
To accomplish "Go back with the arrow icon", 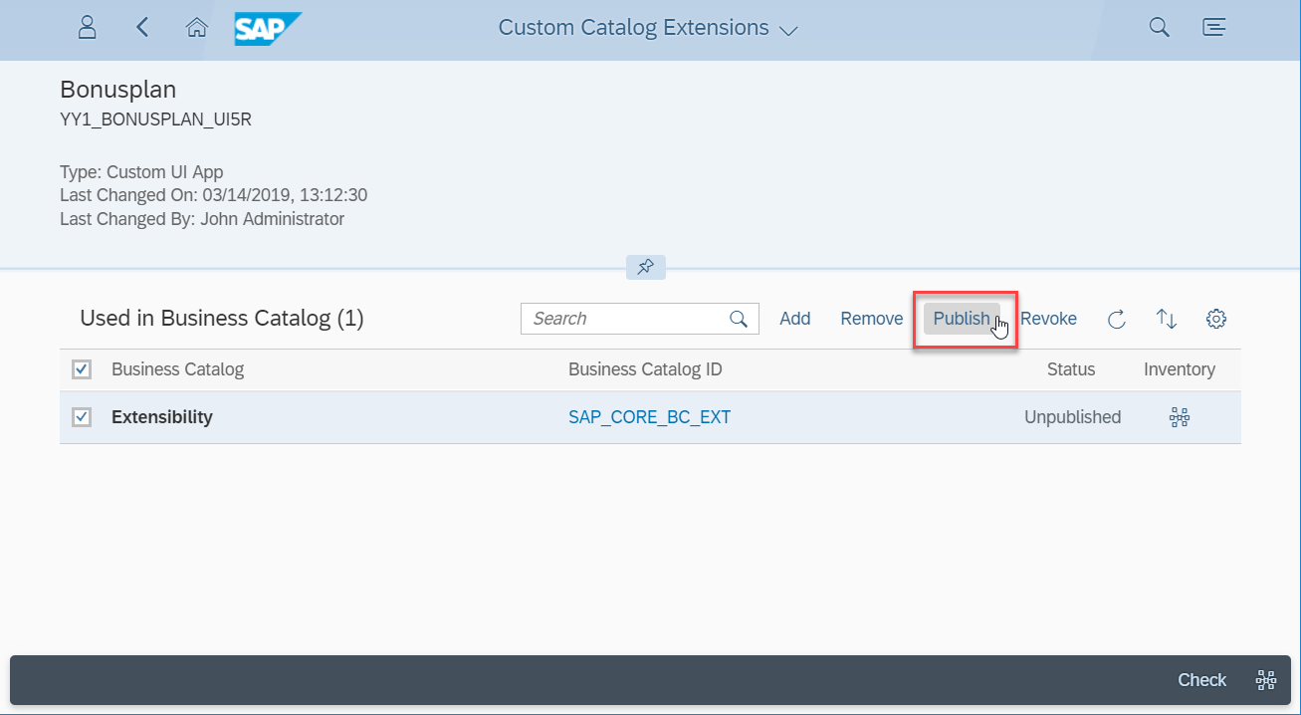I will click(142, 27).
